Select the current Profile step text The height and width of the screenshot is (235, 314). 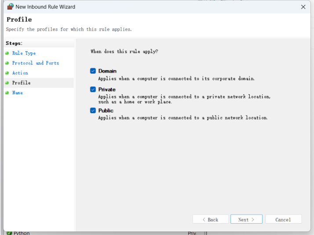[21, 83]
